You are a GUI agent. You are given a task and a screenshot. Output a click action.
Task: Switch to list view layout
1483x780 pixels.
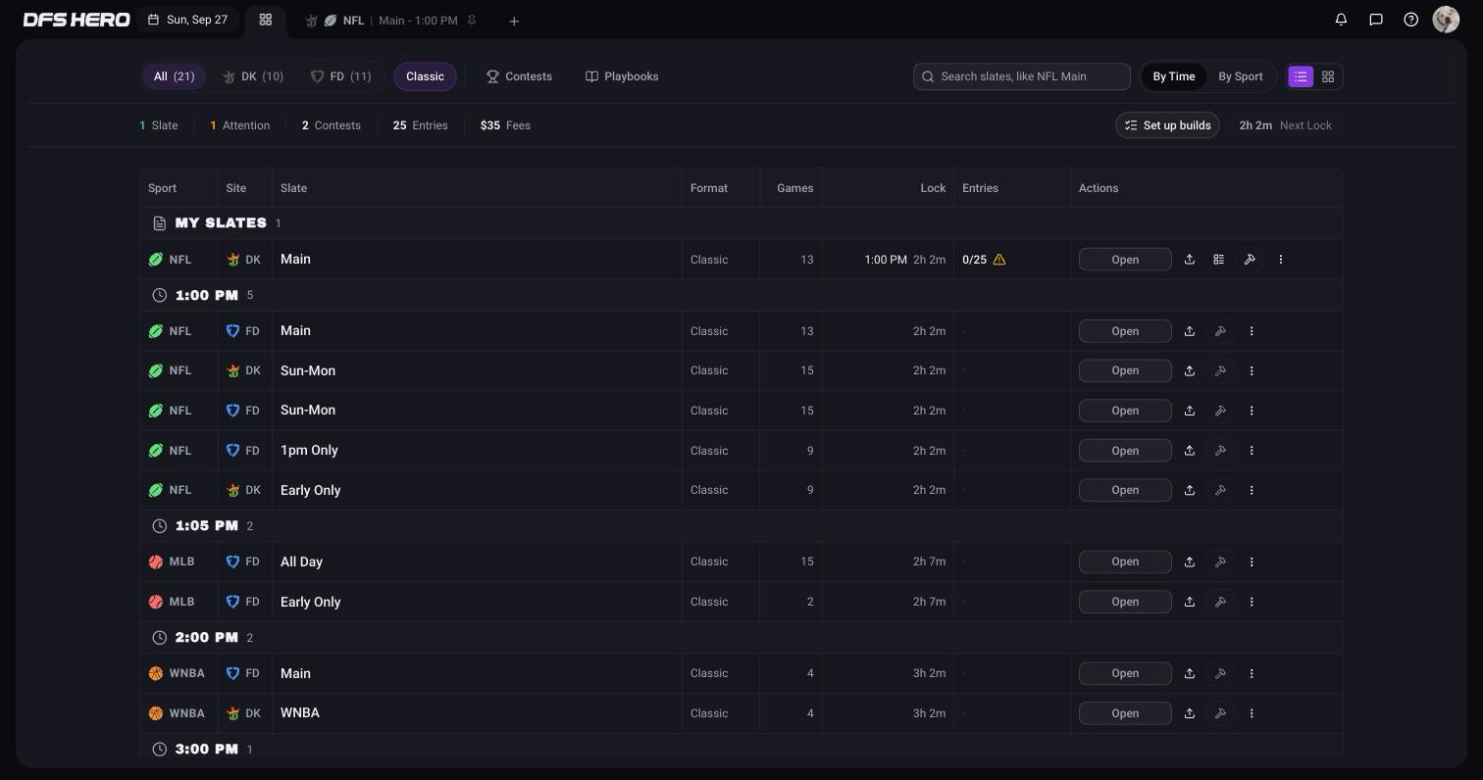[x=1301, y=76]
